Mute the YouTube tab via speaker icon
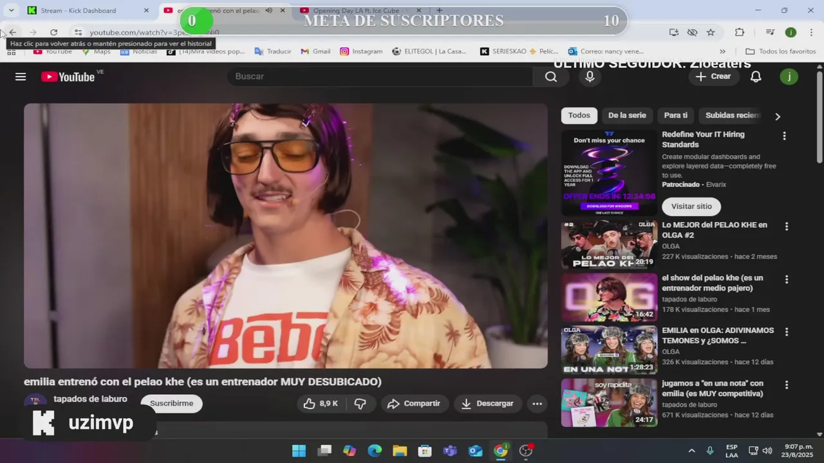 (x=268, y=10)
